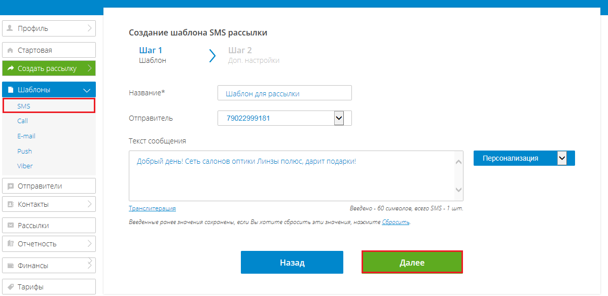Click the Название template name field
Viewport: 608px width, 296px height.
tap(284, 94)
